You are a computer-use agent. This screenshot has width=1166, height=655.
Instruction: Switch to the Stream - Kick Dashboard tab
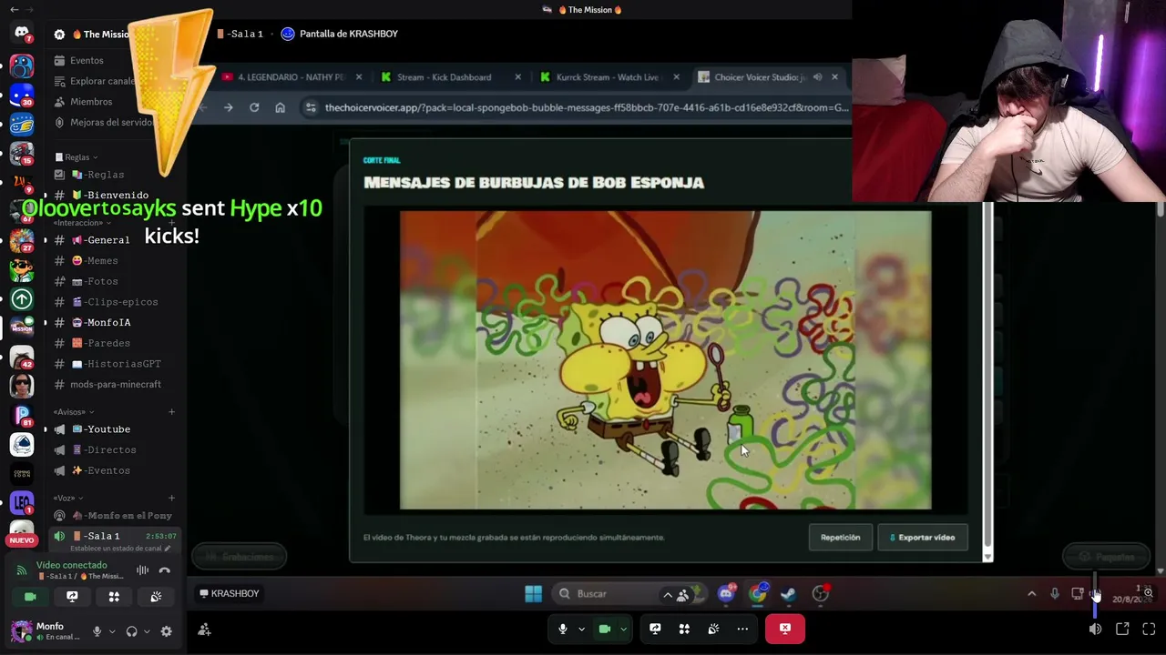tap(445, 77)
